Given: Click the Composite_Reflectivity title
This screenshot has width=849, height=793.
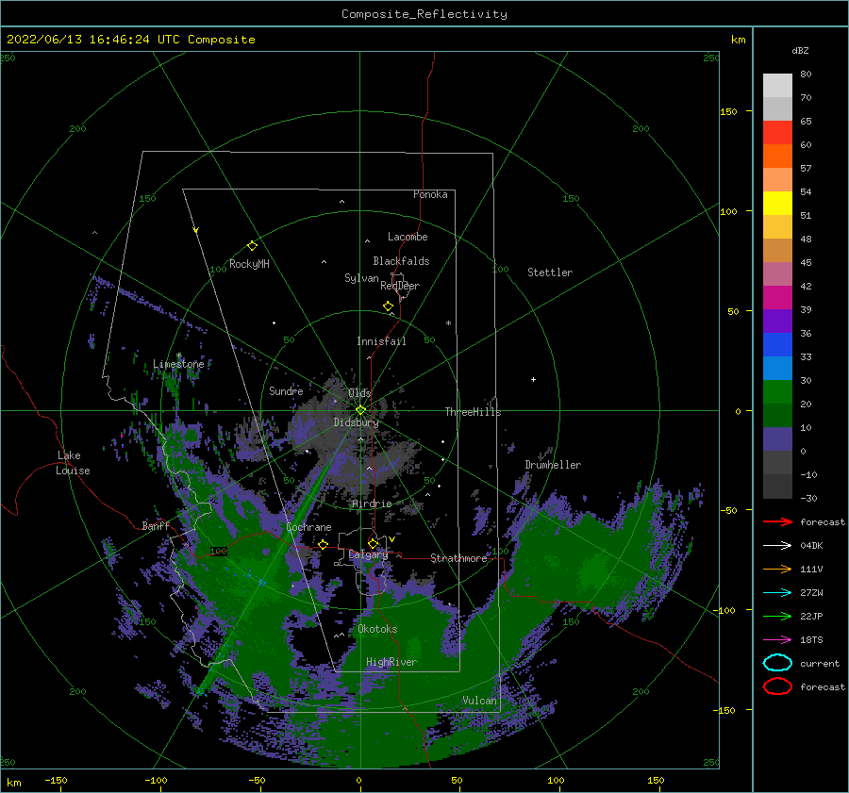Looking at the screenshot, I should click(x=424, y=14).
